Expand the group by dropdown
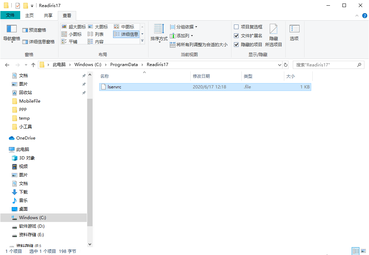This screenshot has width=369, height=255. click(184, 27)
